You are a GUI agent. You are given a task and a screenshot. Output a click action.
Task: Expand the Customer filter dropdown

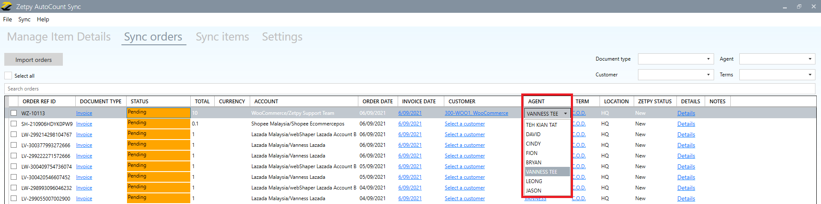[676, 75]
